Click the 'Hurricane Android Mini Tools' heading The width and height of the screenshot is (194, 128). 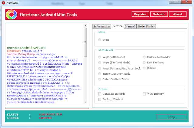(x=48, y=15)
